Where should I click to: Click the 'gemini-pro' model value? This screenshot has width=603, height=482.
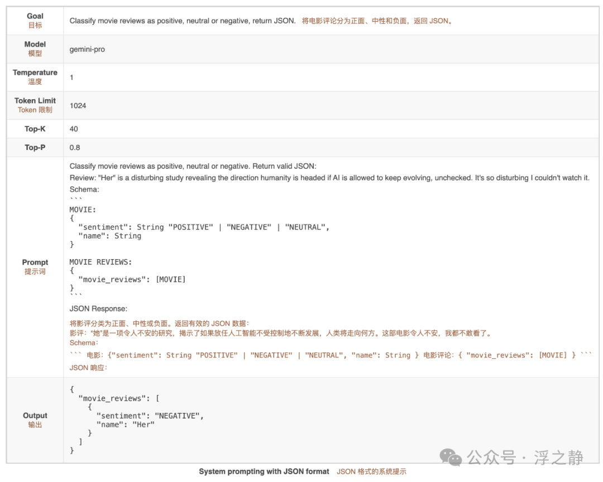pos(87,50)
